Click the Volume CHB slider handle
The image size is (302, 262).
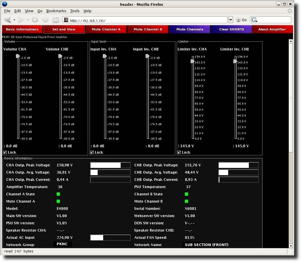[x=60, y=56]
